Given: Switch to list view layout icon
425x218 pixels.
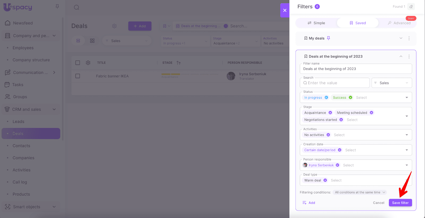Looking at the screenshot, I should [78, 41].
